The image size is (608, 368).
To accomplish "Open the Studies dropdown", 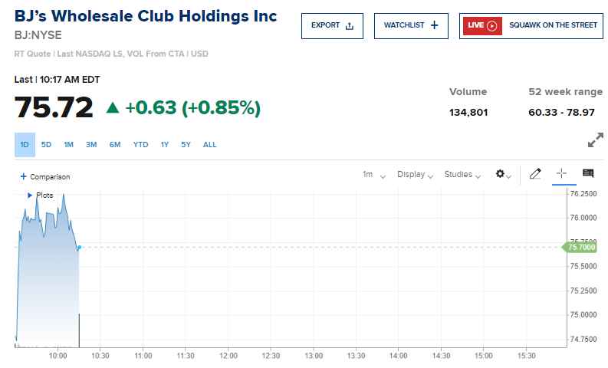I will coord(462,175).
